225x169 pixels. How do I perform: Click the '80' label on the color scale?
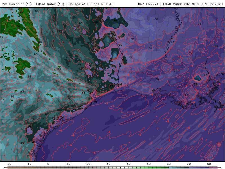(209, 164)
